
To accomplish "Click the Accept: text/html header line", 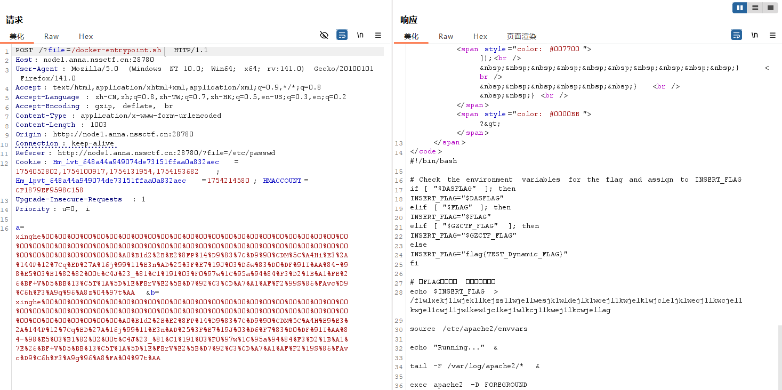I will coord(168,87).
